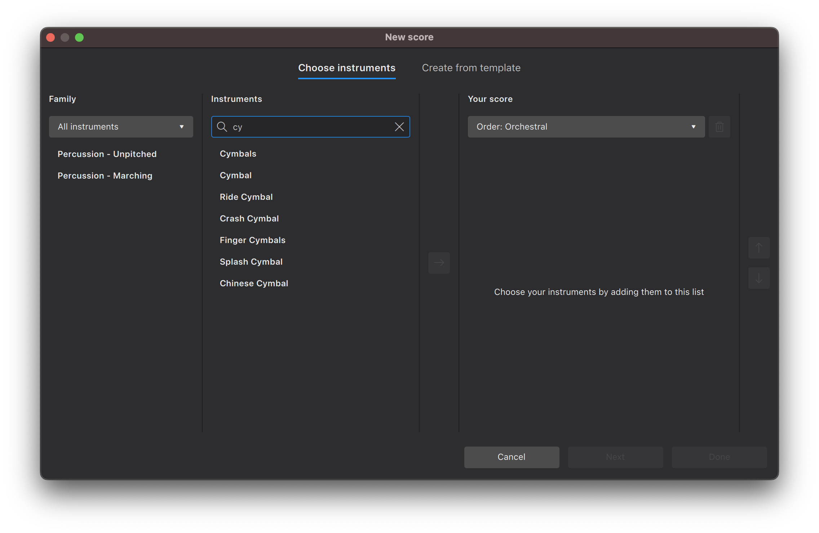Choose Ride Cymbal from instruments list
Image resolution: width=819 pixels, height=533 pixels.
[x=246, y=197]
